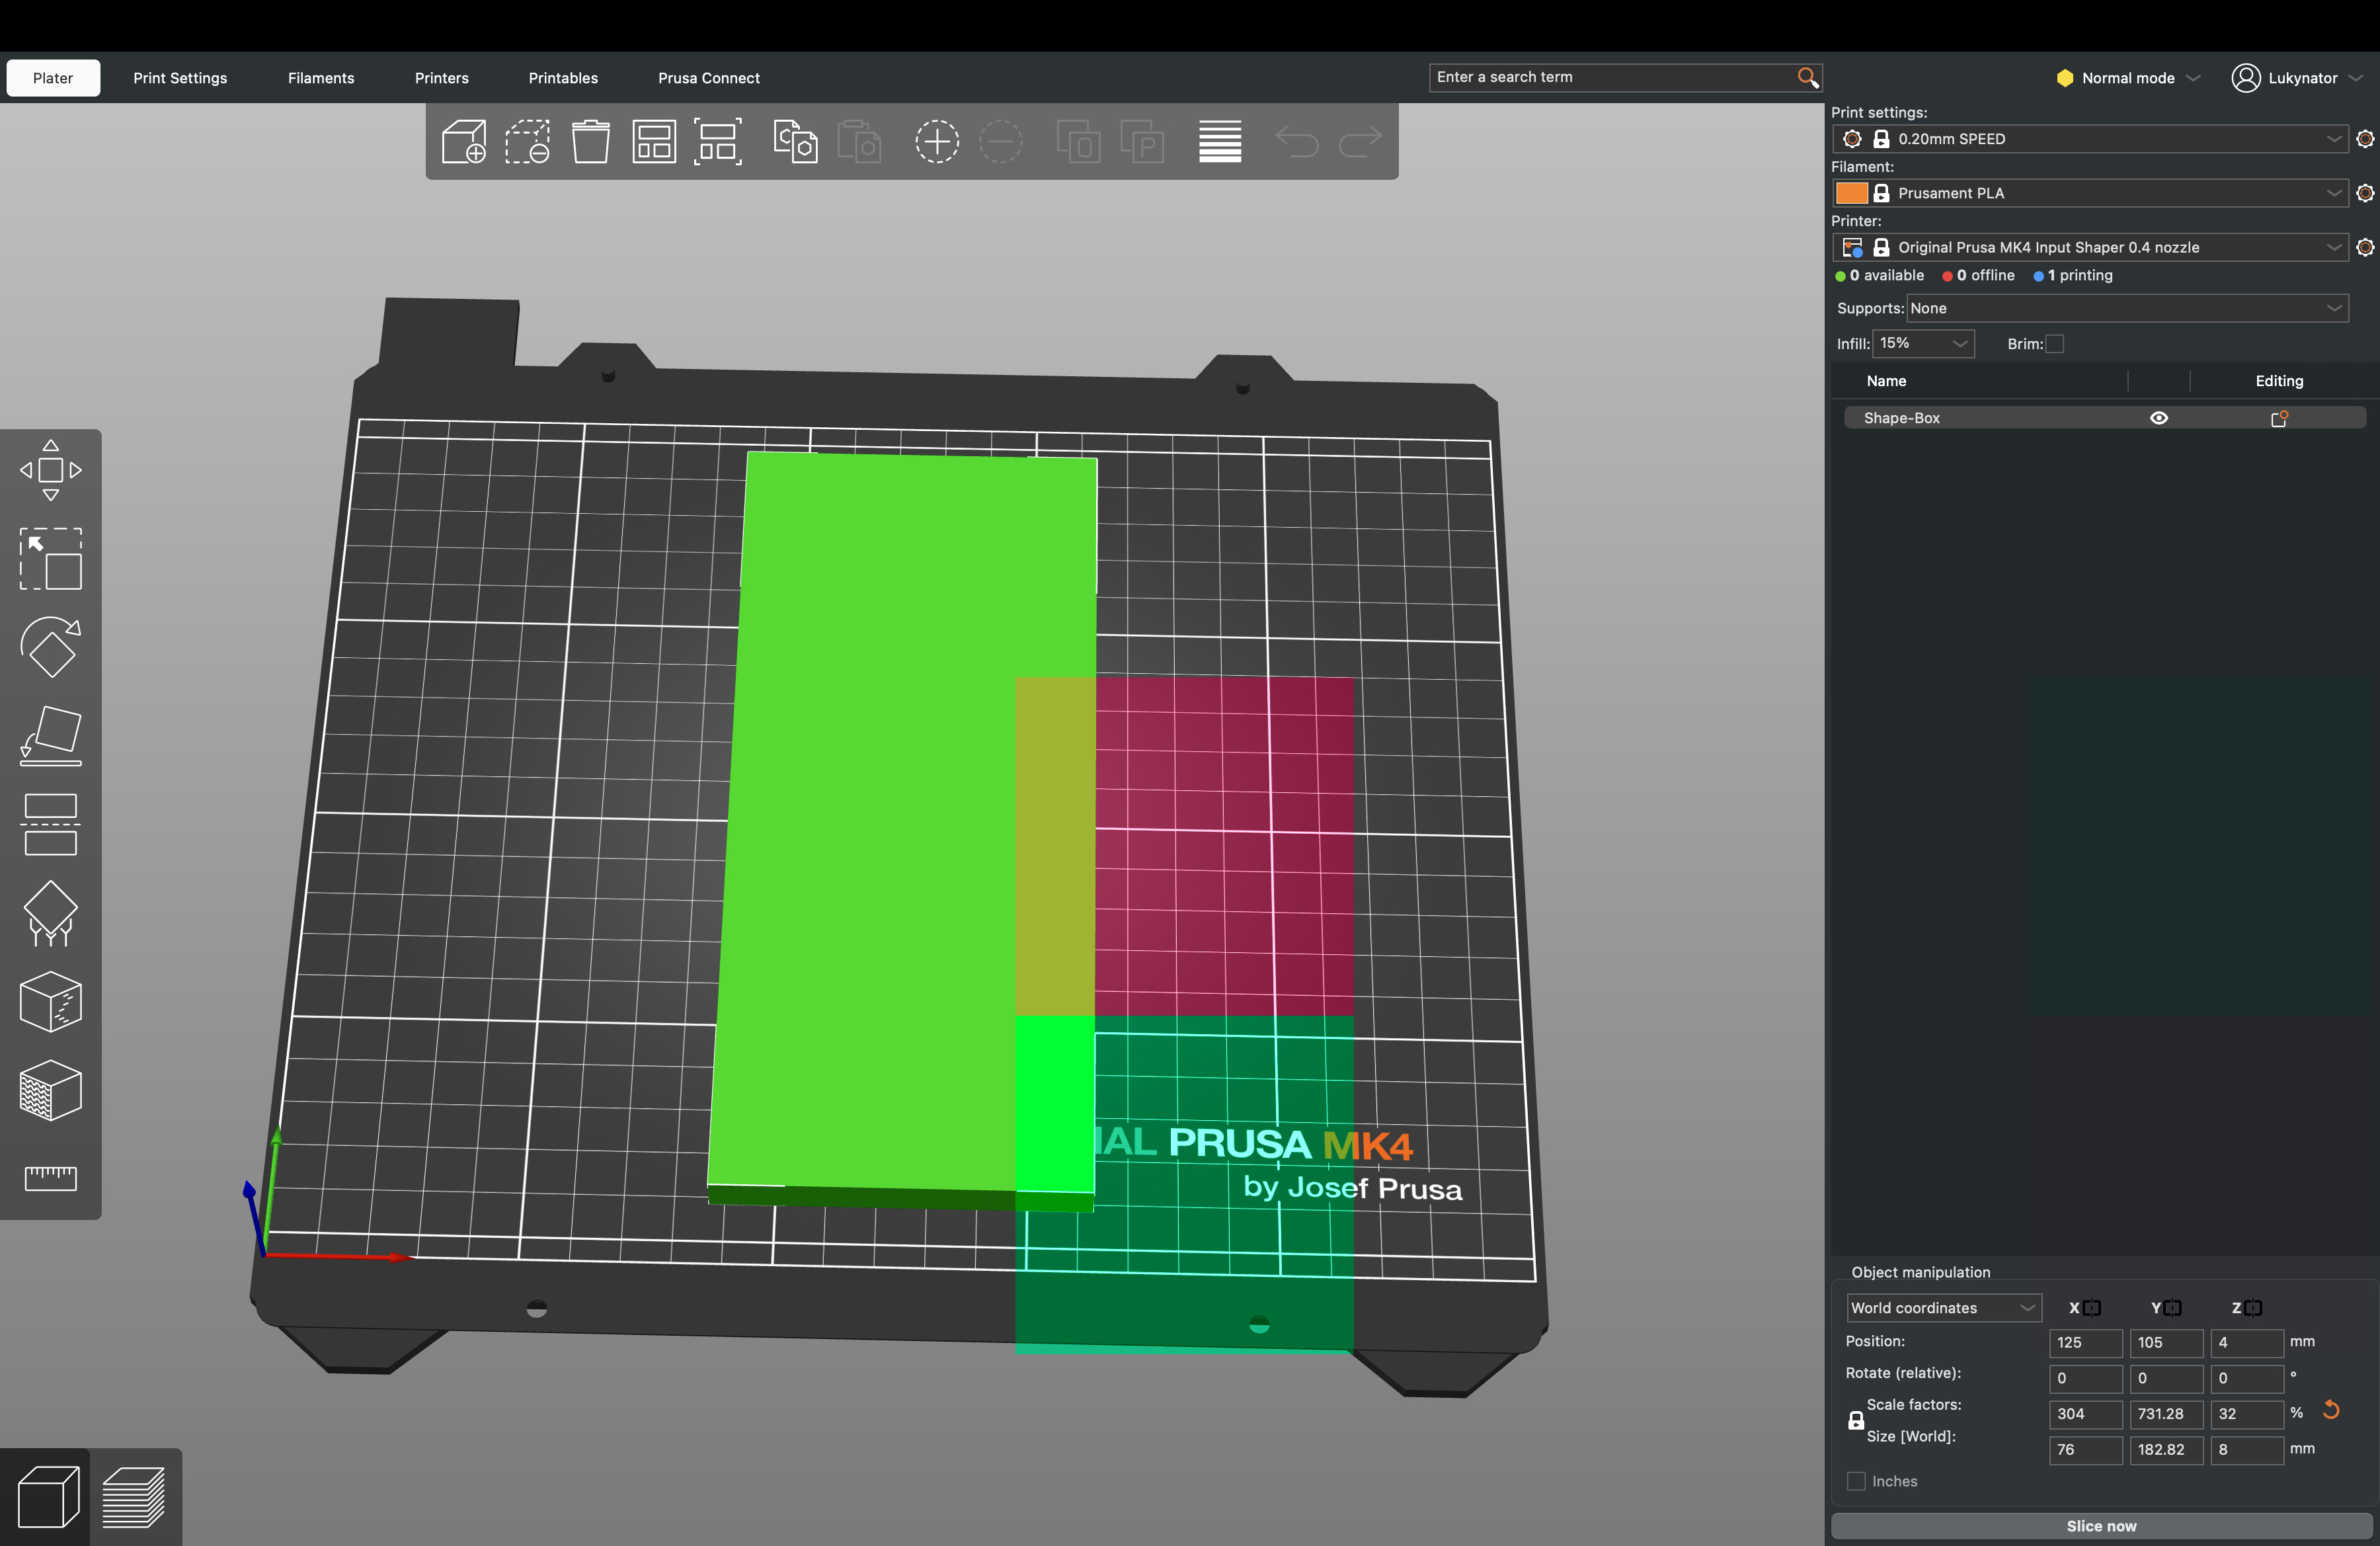Click the Split to parts icon
Image resolution: width=2380 pixels, height=1546 pixels.
1142,141
